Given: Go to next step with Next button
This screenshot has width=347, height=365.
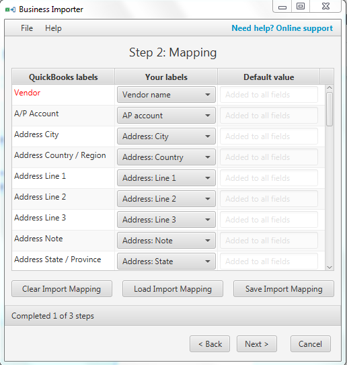Looking at the screenshot, I should [257, 343].
